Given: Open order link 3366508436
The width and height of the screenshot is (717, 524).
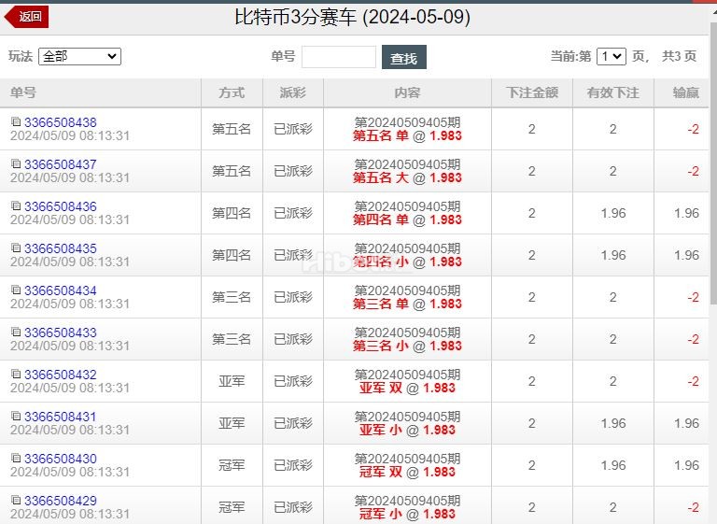Looking at the screenshot, I should coord(61,206).
